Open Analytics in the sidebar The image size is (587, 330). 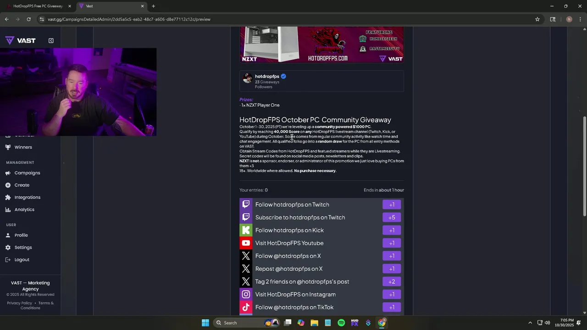tap(24, 209)
